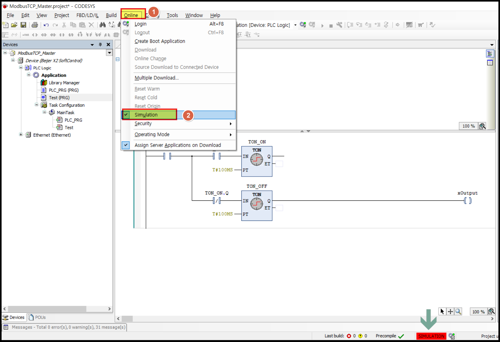Click the Stop square toolbar icon
The height and width of the screenshot is (342, 500).
(331, 26)
